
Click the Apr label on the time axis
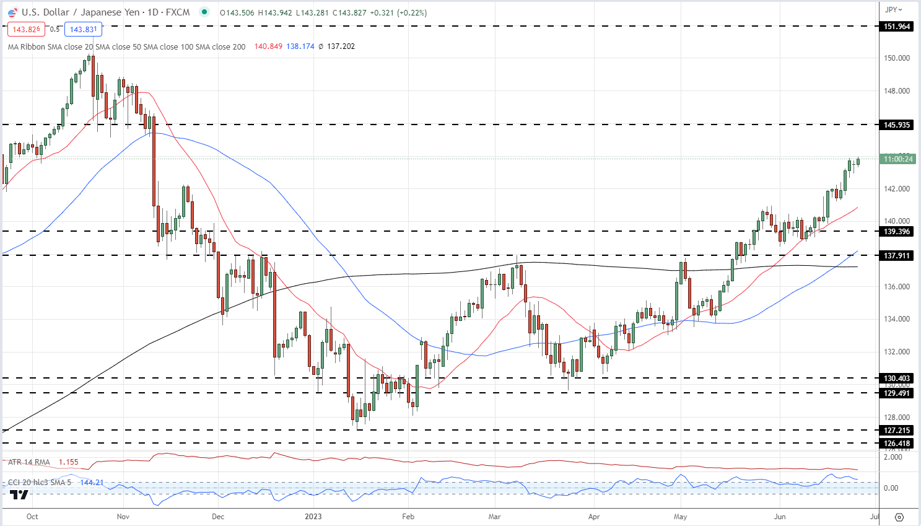(594, 517)
